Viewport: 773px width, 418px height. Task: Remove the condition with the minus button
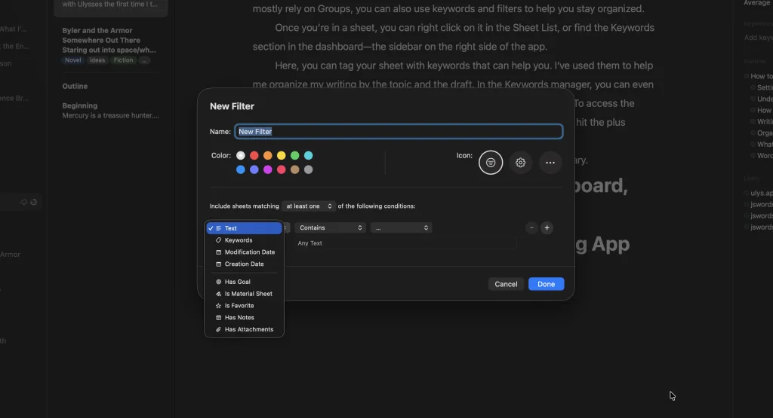coord(531,227)
